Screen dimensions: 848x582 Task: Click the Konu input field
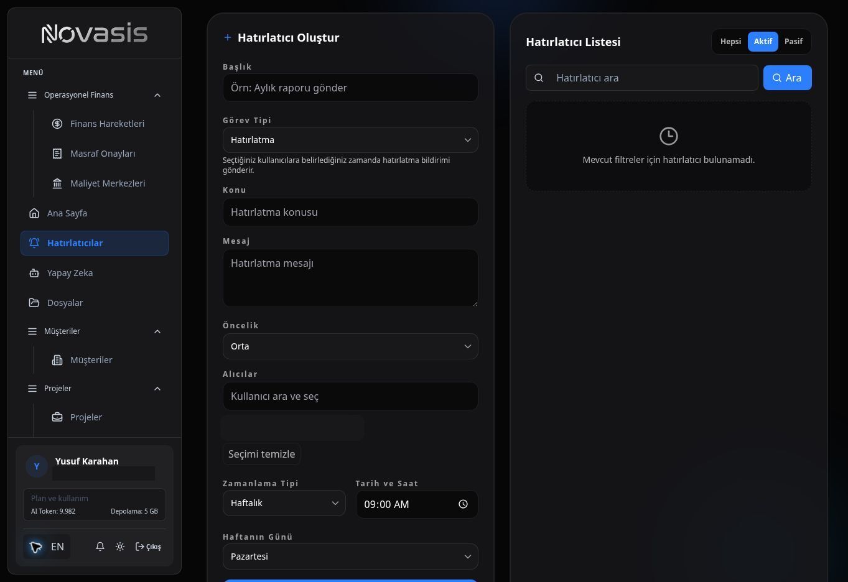click(350, 212)
